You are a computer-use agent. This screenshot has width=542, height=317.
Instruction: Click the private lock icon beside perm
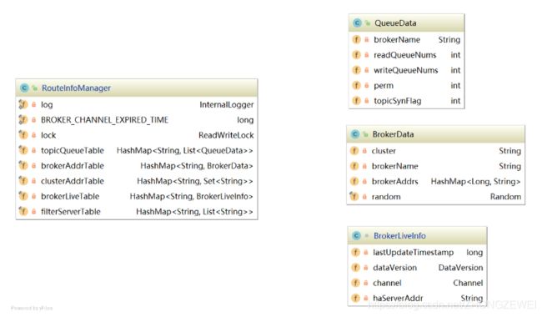click(x=367, y=85)
